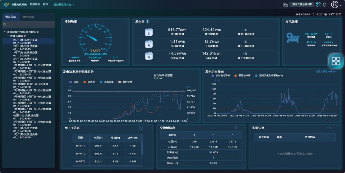Click the 智慧大模型AI预测>> link
This screenshot has height=173, width=345.
326,71
